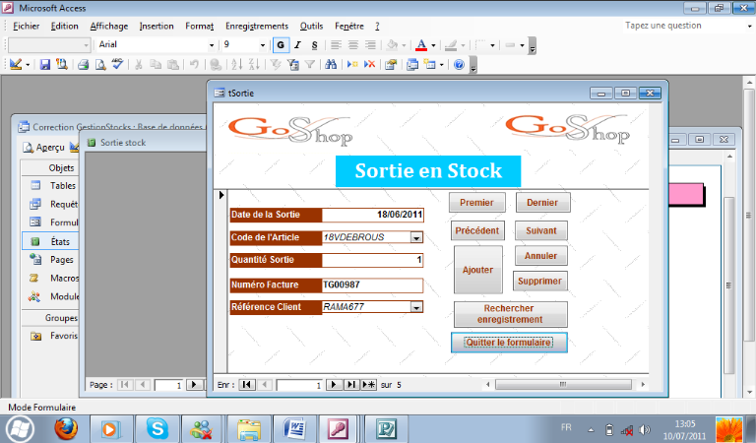
Task: Click the Help question mark icon
Action: point(459,65)
